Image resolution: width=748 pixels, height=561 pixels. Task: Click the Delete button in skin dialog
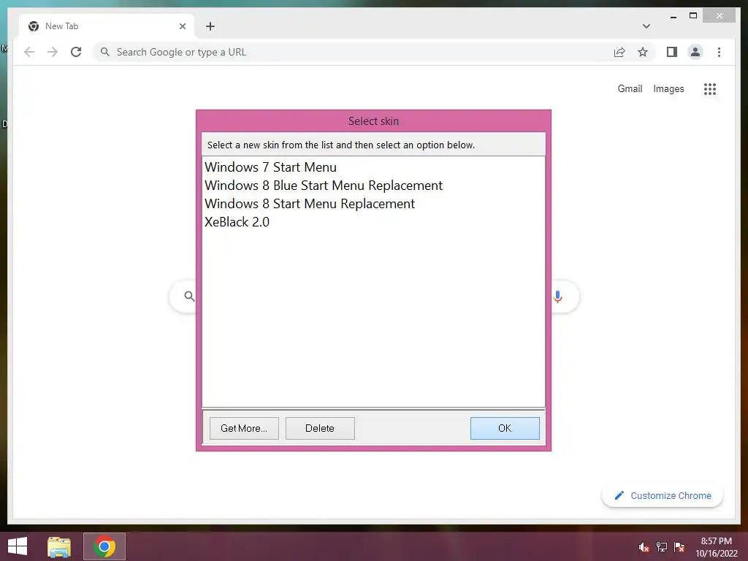[320, 428]
